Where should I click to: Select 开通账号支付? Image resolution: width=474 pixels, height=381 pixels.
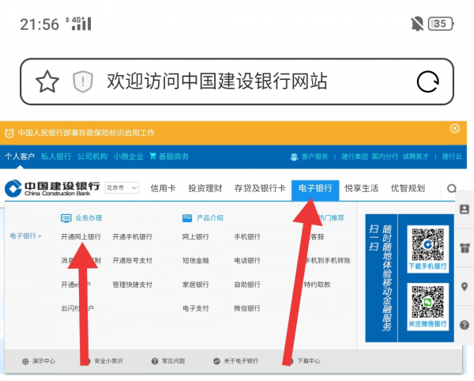133,260
